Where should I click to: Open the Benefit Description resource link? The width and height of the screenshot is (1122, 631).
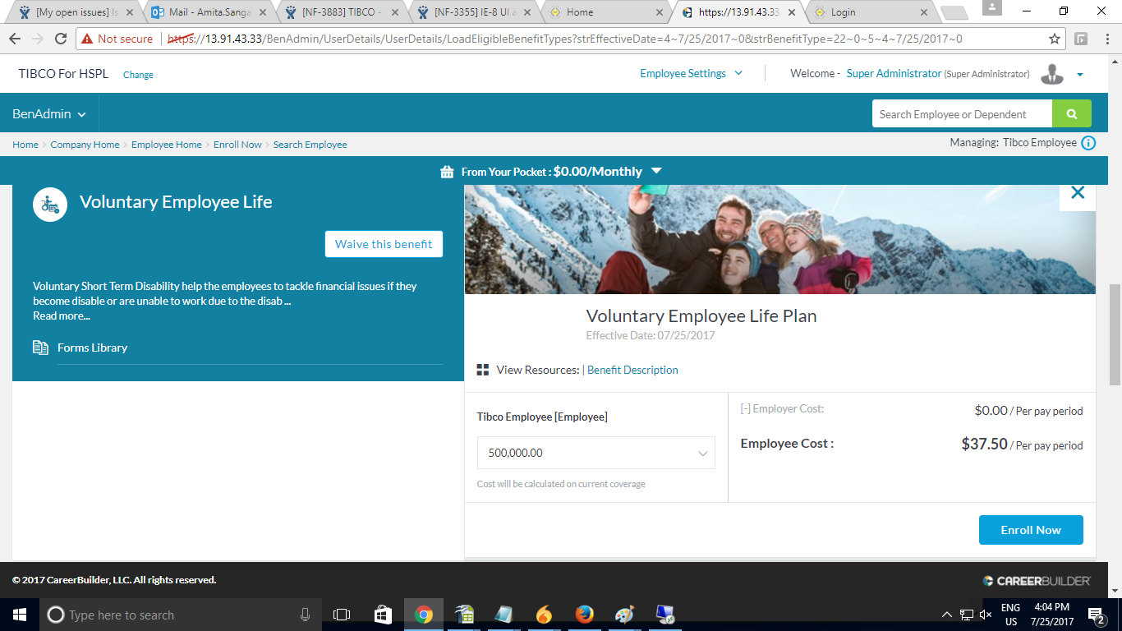click(x=632, y=370)
